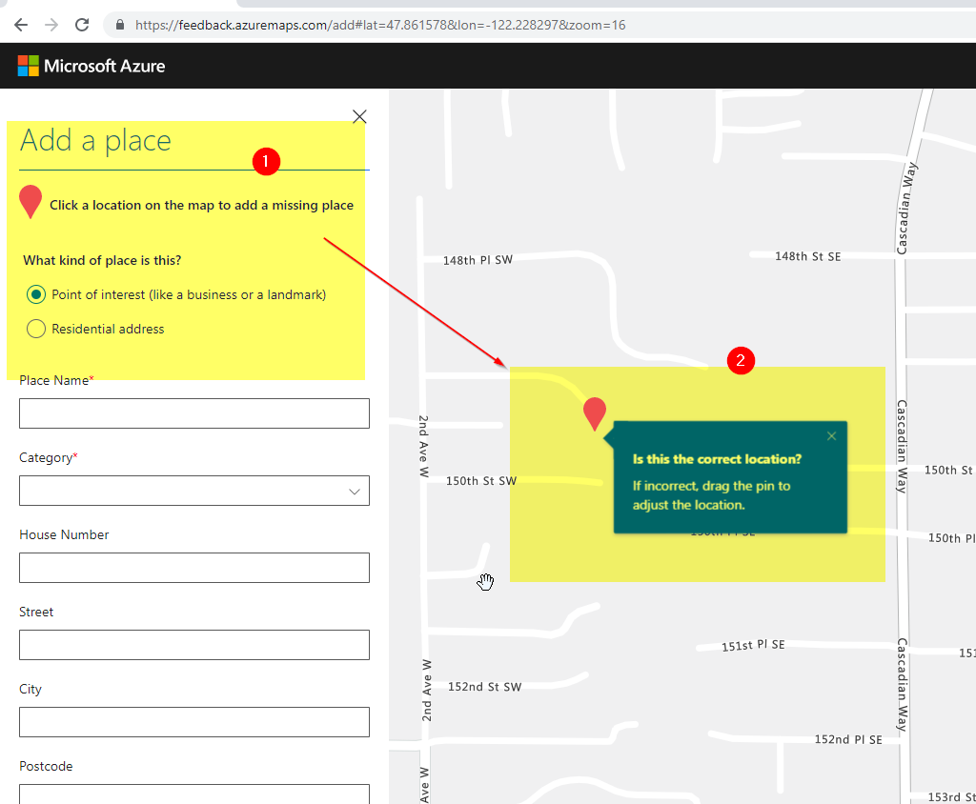Click the red pin icon in the Add a place panel
This screenshot has height=804, width=976.
point(30,200)
